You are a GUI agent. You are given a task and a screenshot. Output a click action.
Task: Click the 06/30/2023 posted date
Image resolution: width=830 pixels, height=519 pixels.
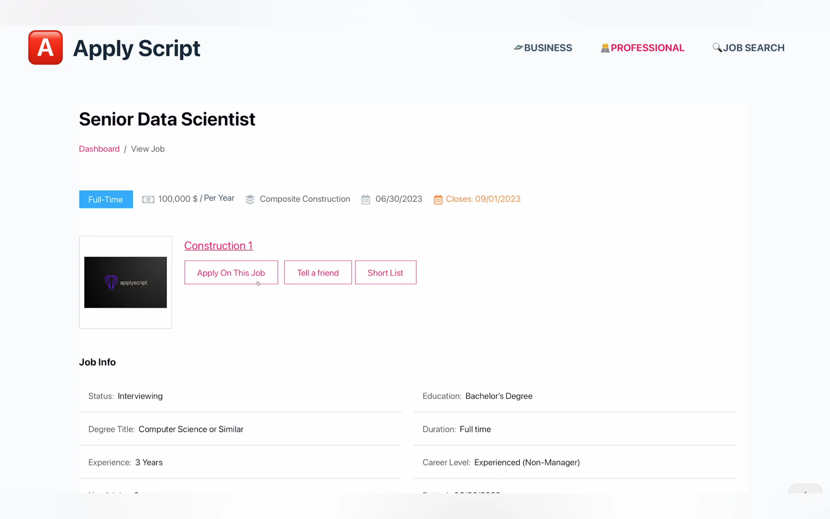(398, 199)
